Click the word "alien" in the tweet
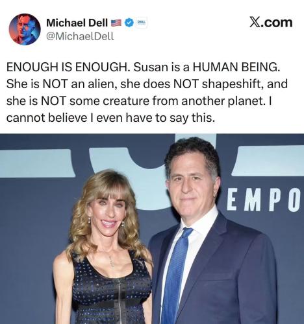The height and width of the screenshot is (324, 304). (x=101, y=84)
